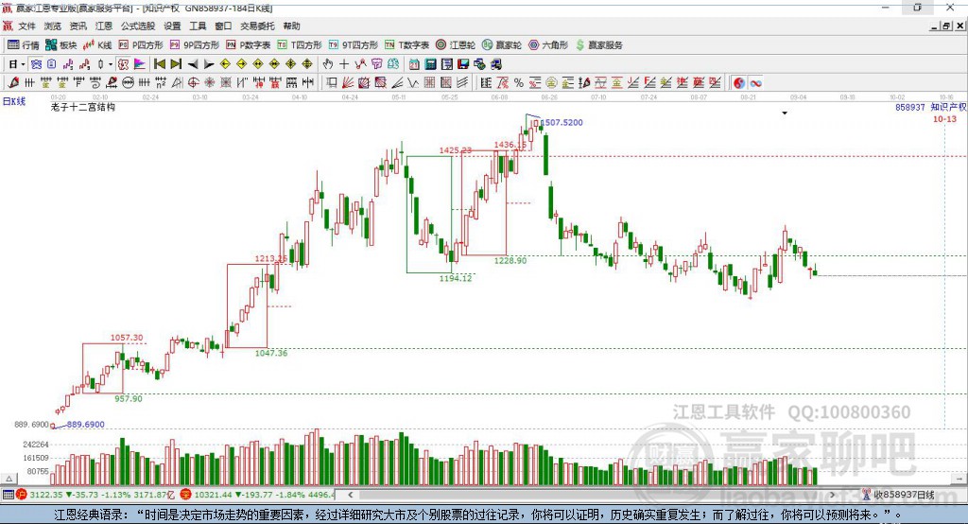Open the 窗口 menu
This screenshot has width=968, height=524.
pyautogui.click(x=223, y=26)
